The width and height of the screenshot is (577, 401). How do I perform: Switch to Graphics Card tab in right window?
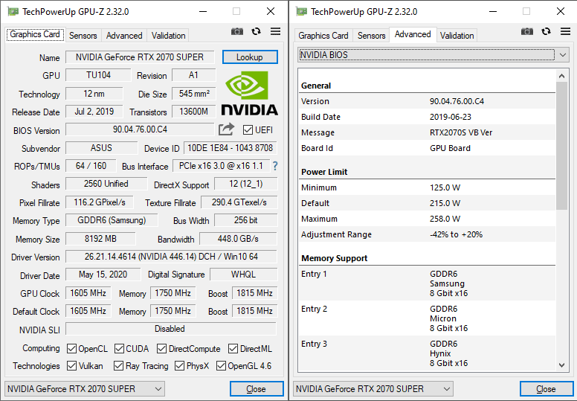[x=323, y=36]
